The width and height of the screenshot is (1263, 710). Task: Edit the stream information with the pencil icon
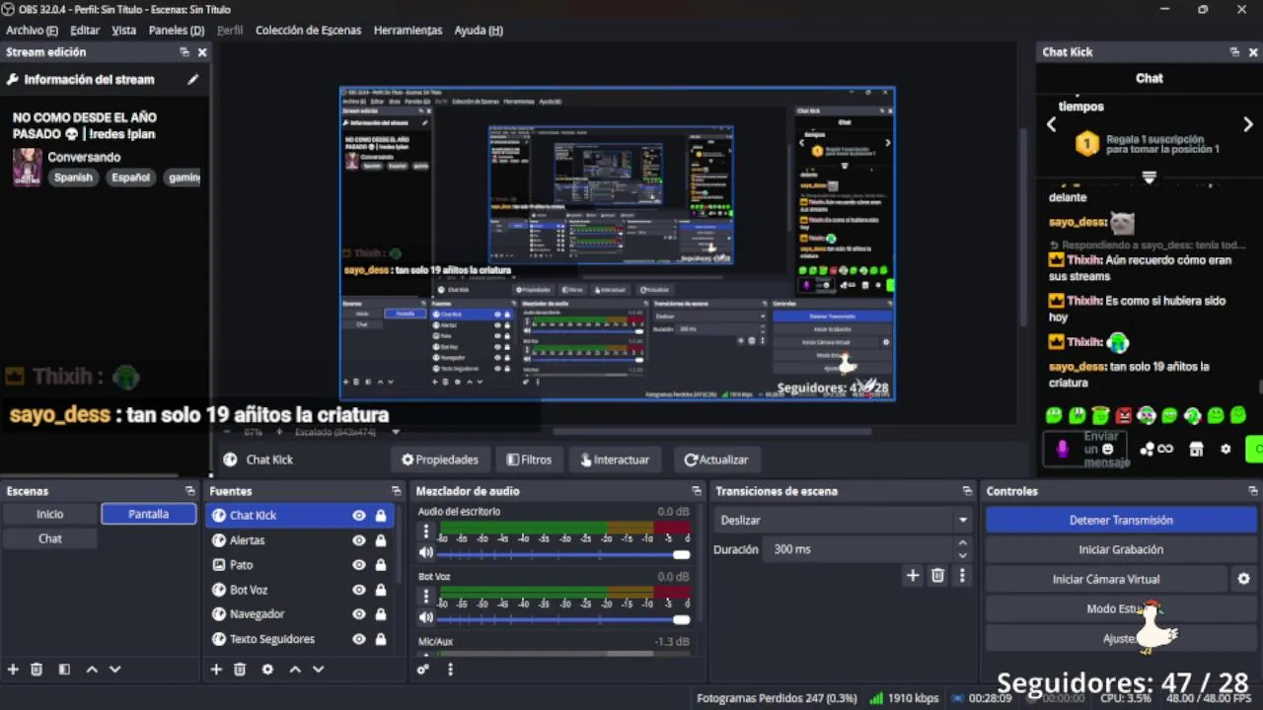point(193,80)
